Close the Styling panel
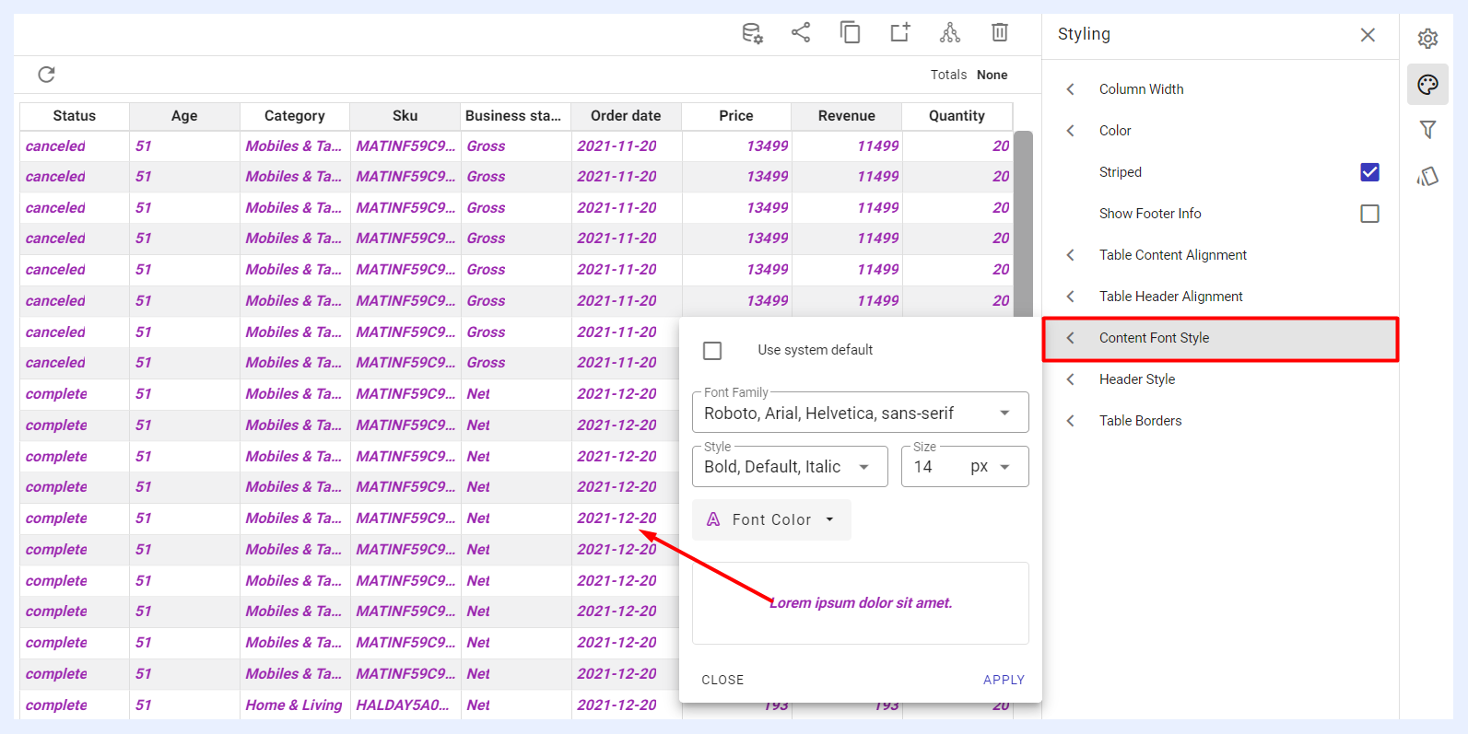The image size is (1468, 734). point(1368,34)
